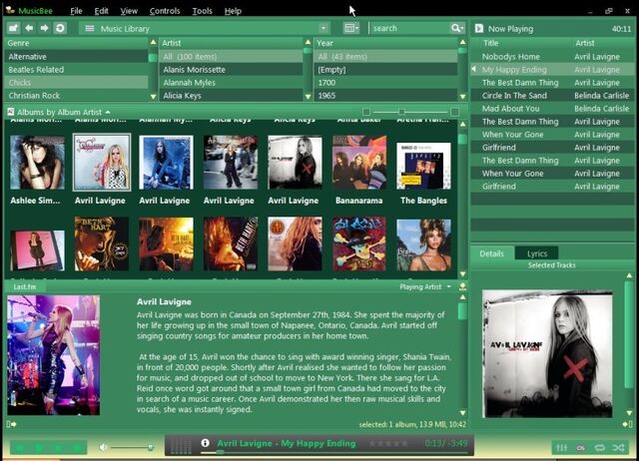639x461 pixels.
Task: Toggle shuffle mode
Action: point(618,448)
